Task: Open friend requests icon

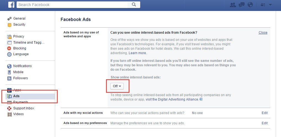Action: (x=233, y=5)
